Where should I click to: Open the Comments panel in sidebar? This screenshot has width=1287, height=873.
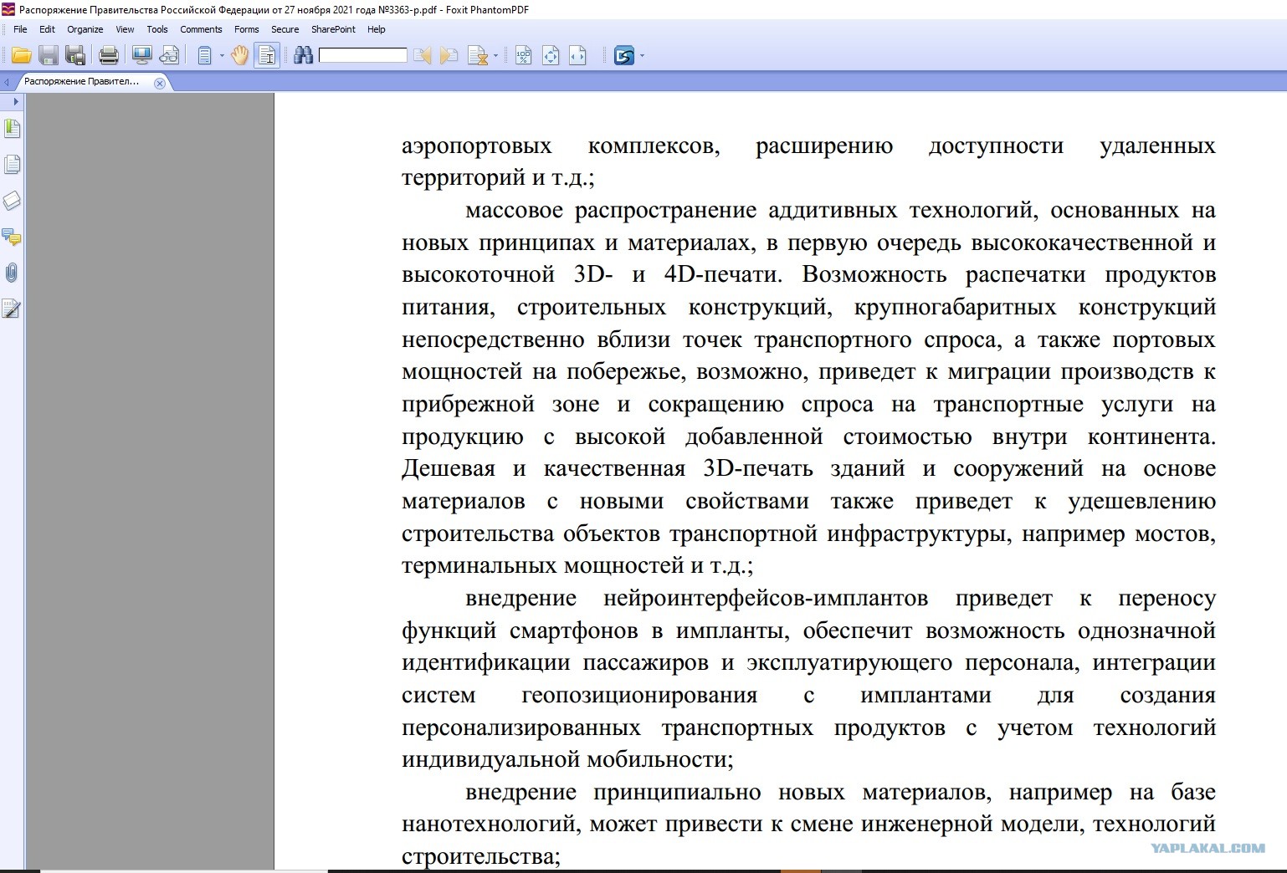point(12,237)
